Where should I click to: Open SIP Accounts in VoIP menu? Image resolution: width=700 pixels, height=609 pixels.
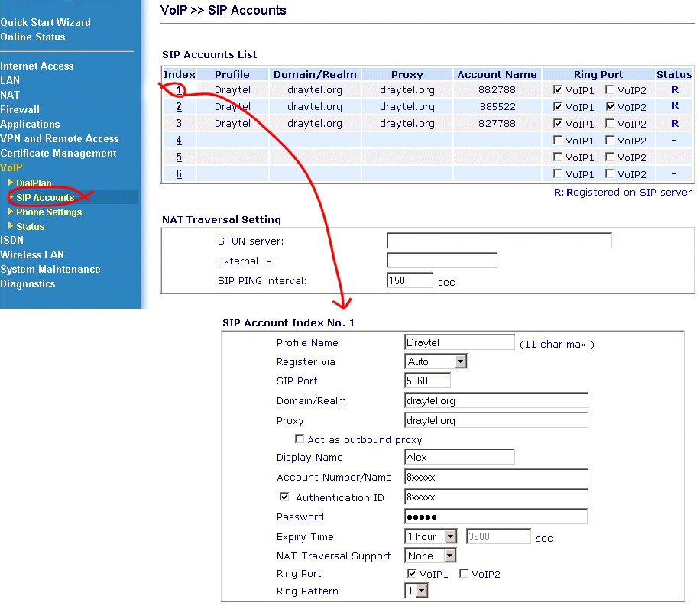45,198
